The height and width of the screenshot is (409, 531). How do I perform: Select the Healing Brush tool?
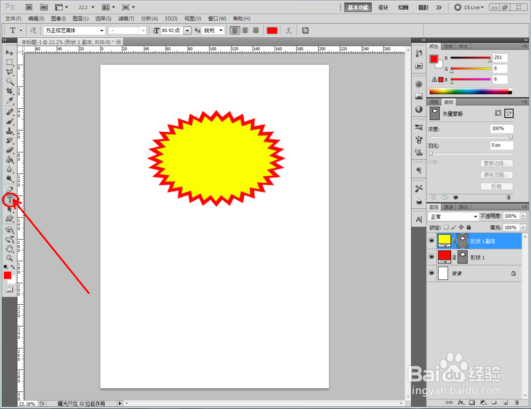(10, 112)
